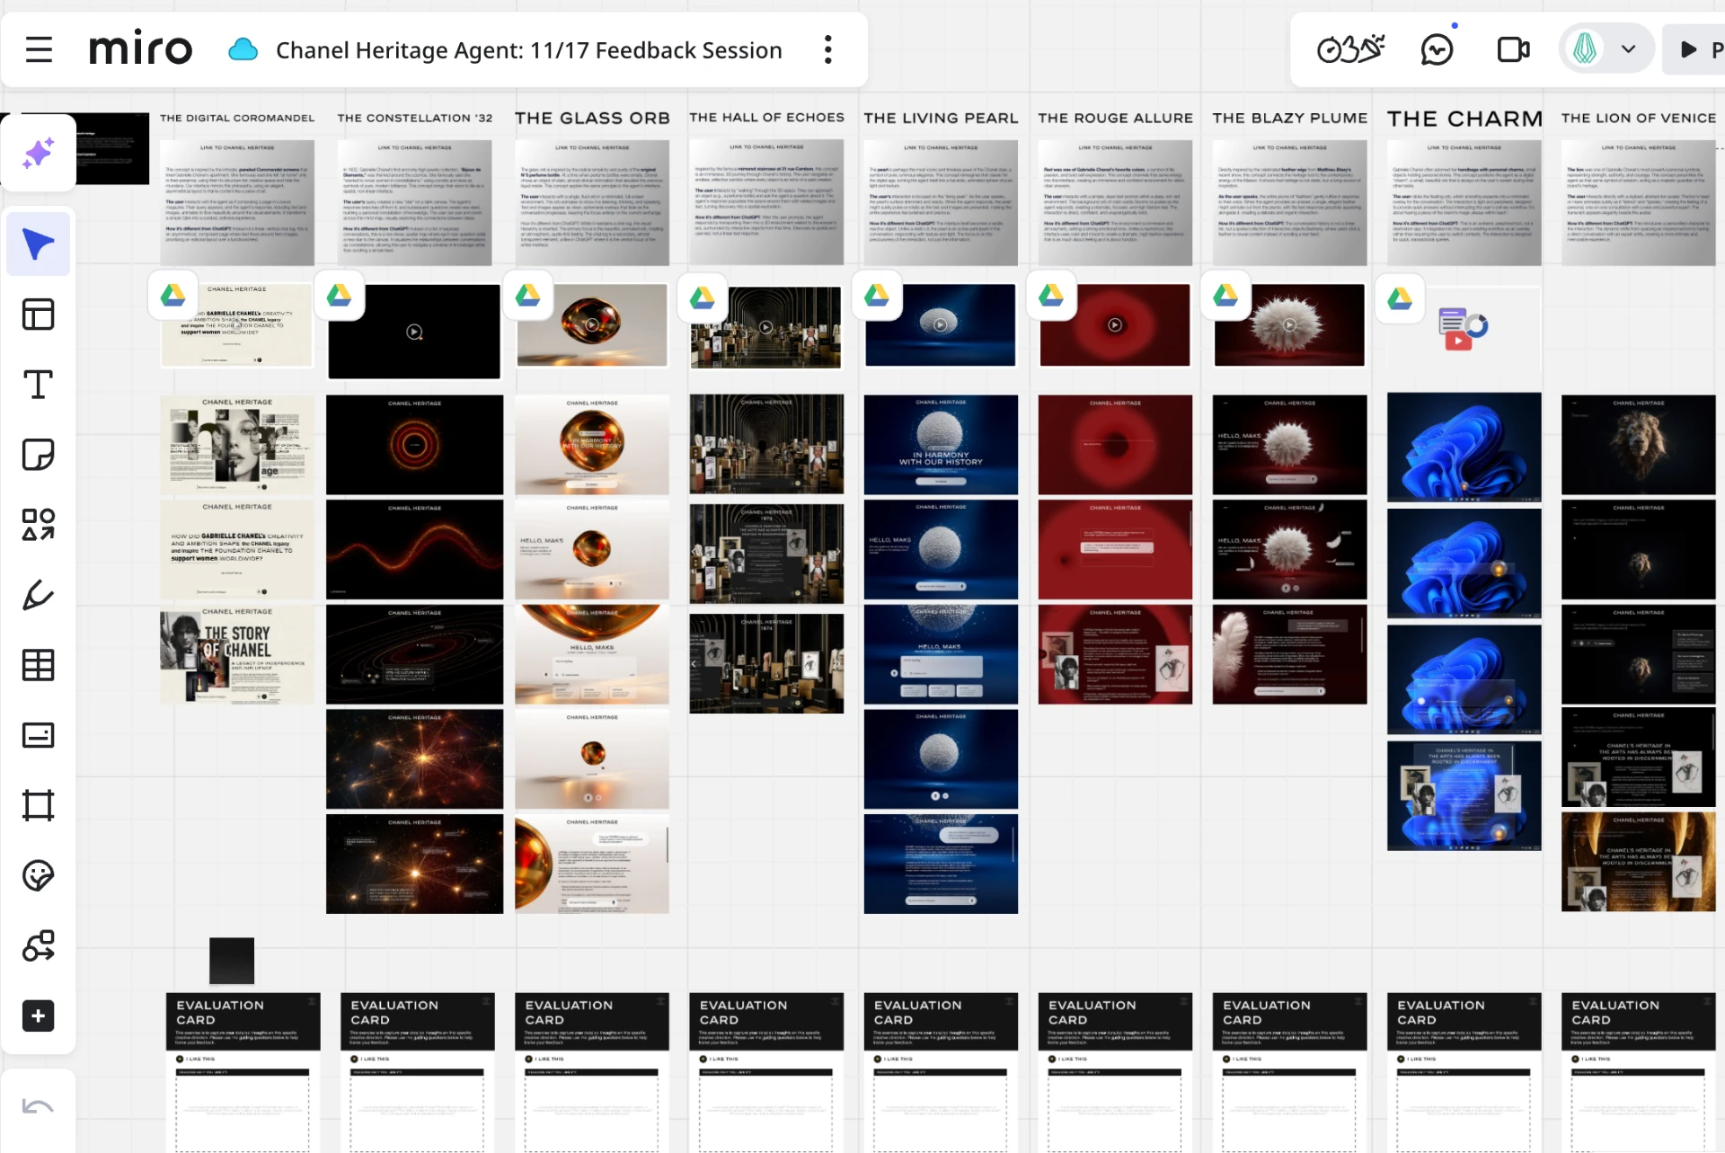This screenshot has width=1725, height=1153.
Task: Select the small black square above evaluation cards
Action: point(232,961)
